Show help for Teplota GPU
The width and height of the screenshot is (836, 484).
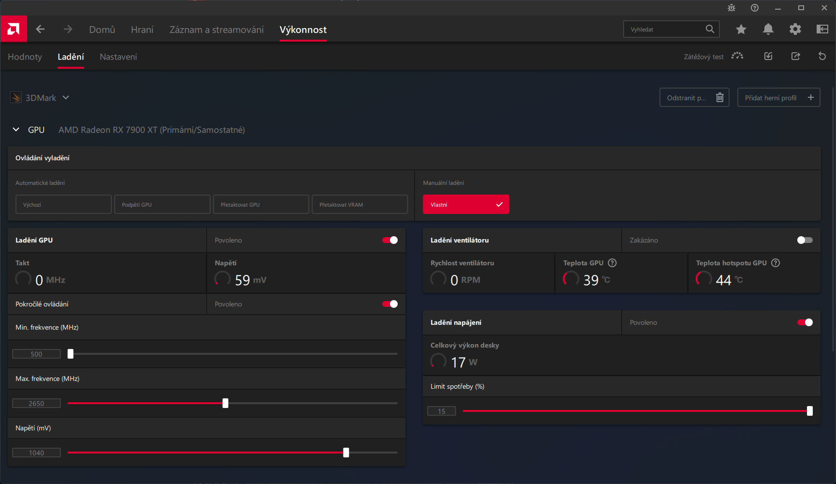(x=612, y=263)
